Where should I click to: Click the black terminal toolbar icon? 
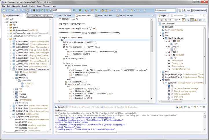(34, 10)
